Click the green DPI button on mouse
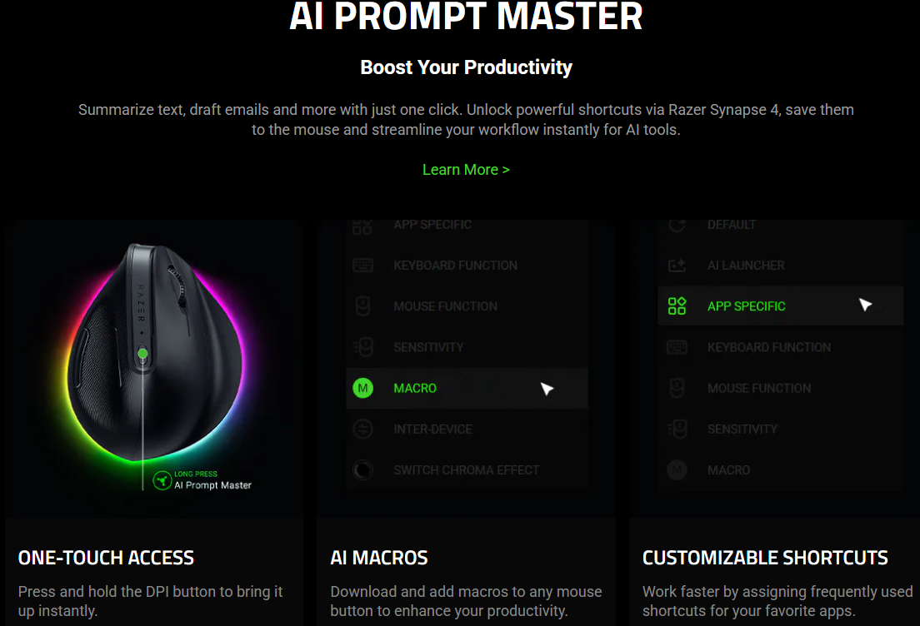 tap(142, 354)
